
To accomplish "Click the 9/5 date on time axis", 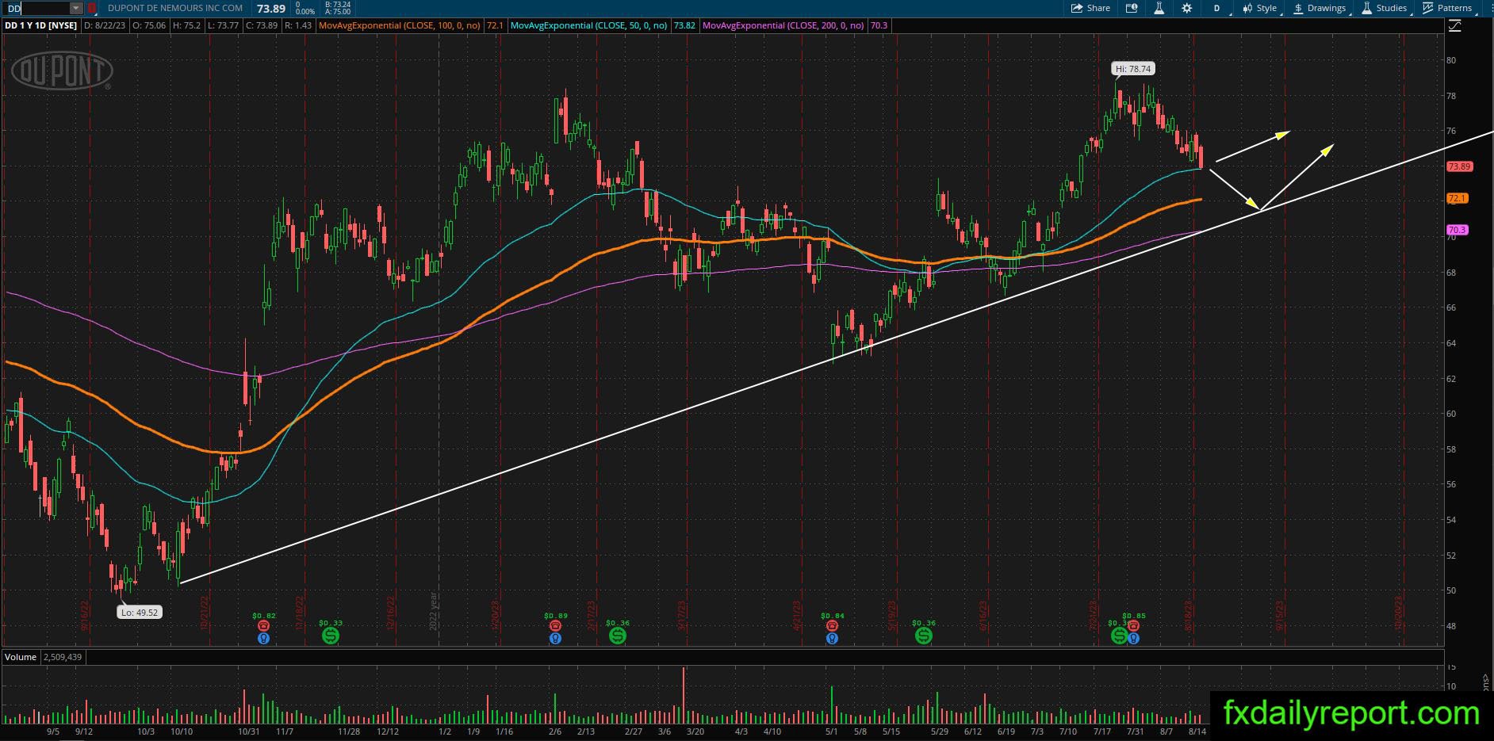I will click(53, 731).
